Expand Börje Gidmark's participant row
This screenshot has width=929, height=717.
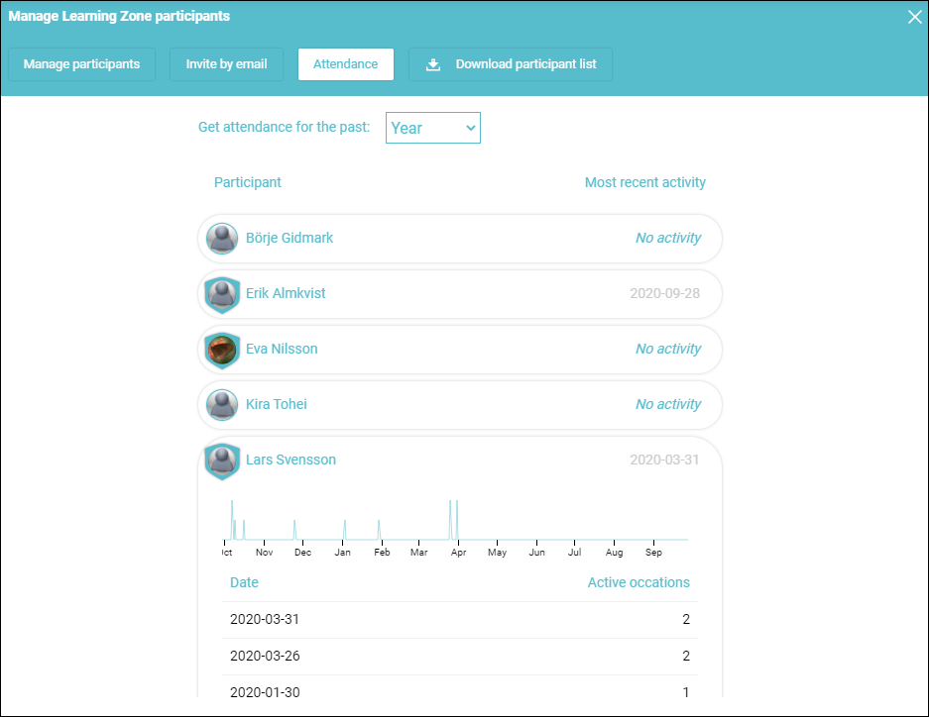460,239
